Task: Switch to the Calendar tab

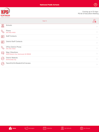Action: tap(47, 128)
